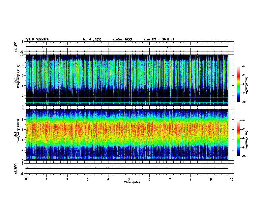This screenshot has height=201, width=261.
Task: Click tick label 5 on the Time axis
Action: point(129,179)
